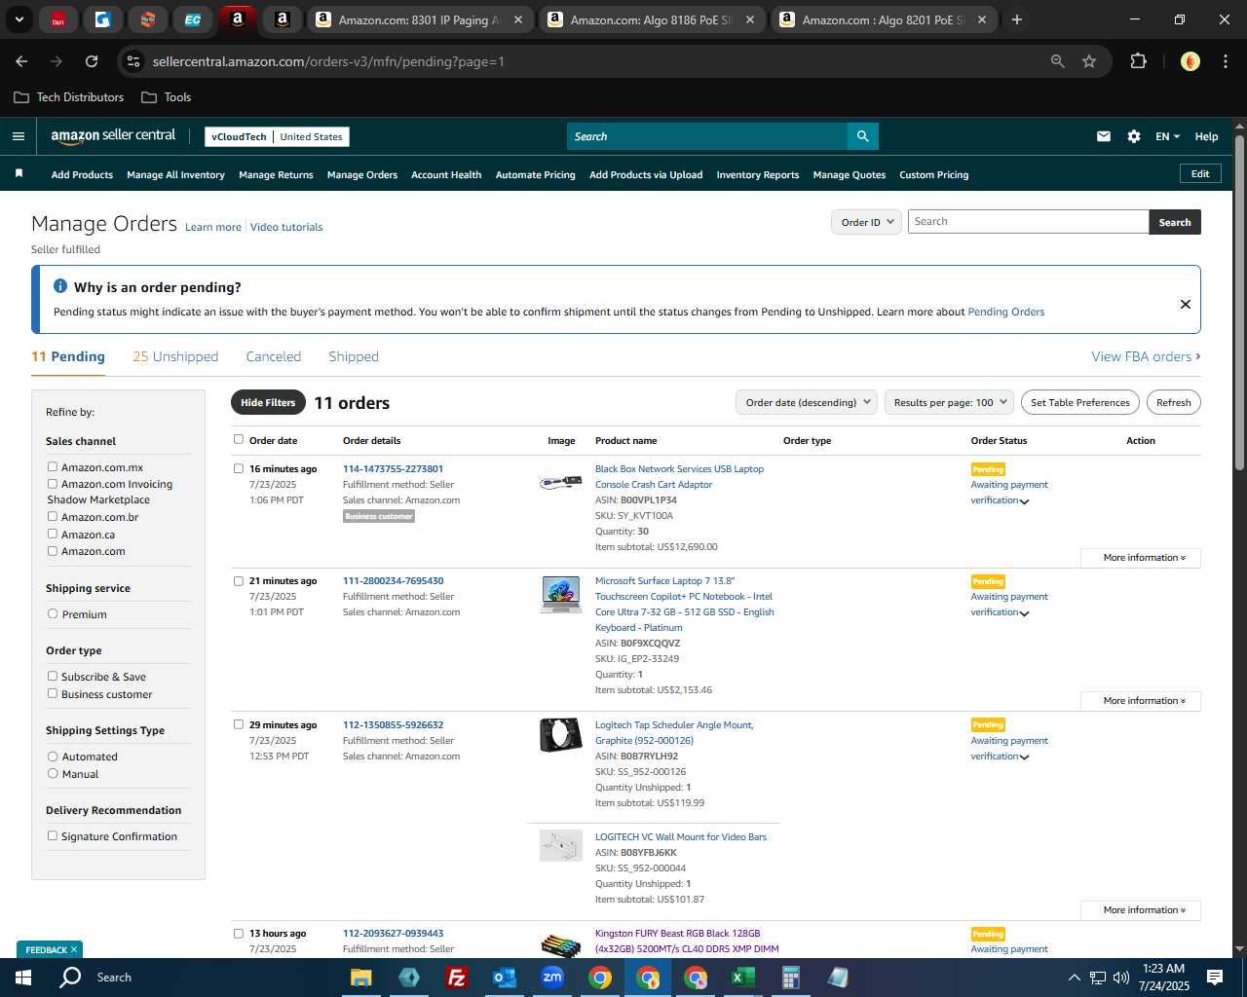
Task: Reload the page with refresh icon
Action: [92, 61]
